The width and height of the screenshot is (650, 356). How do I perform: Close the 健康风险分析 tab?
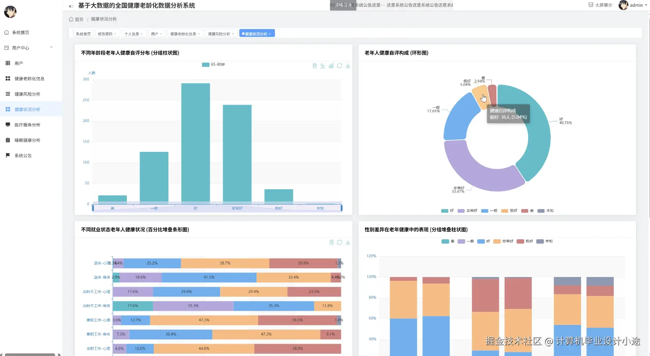[233, 34]
